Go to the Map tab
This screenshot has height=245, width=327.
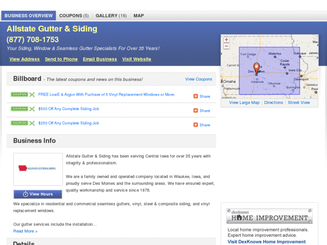click(139, 16)
